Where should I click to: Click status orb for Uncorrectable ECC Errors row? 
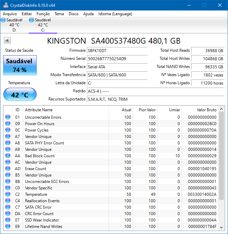click(x=8, y=181)
